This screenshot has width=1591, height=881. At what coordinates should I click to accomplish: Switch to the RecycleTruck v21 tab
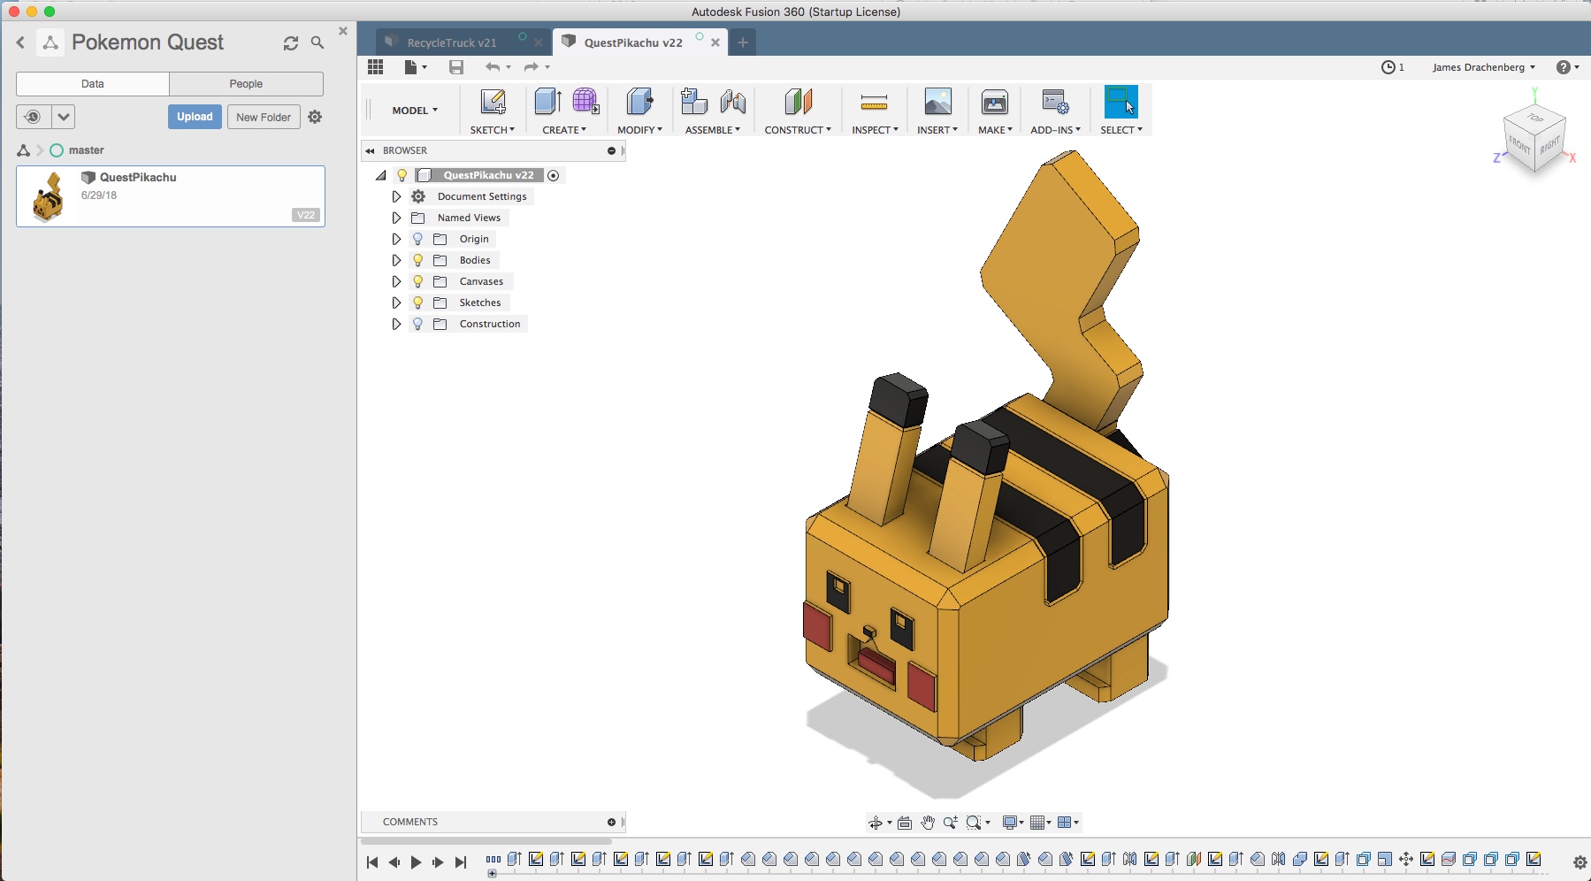click(x=452, y=42)
